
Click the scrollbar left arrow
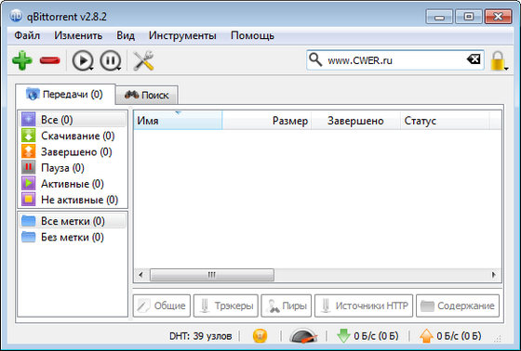click(x=140, y=275)
